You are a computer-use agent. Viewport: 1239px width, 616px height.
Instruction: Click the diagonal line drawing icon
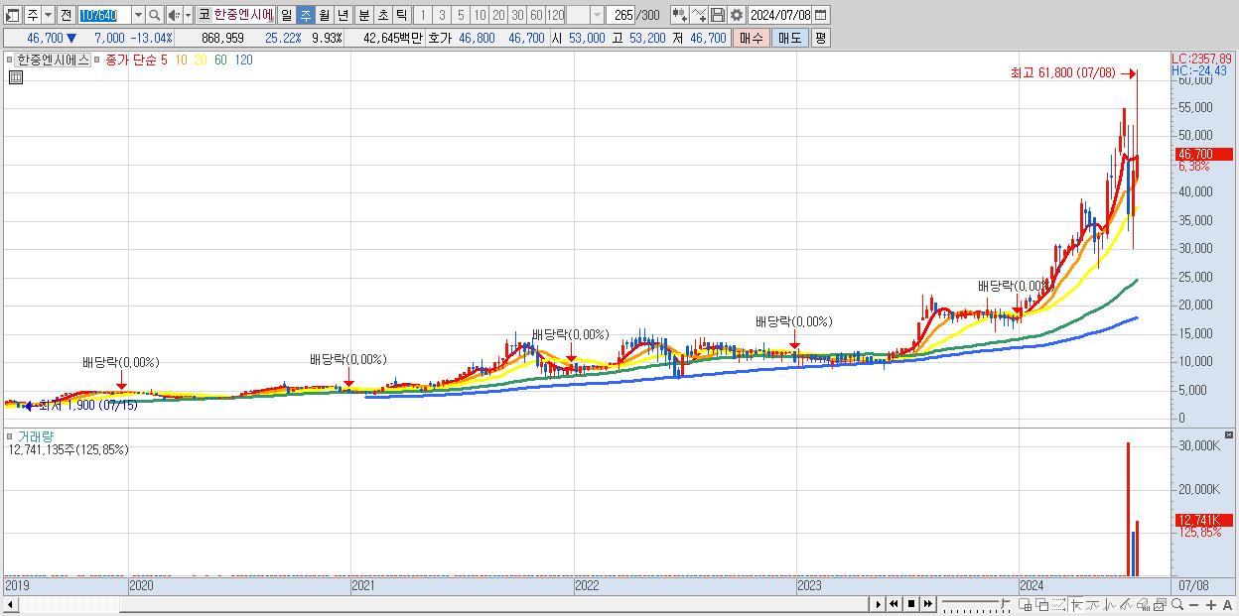tap(1126, 604)
